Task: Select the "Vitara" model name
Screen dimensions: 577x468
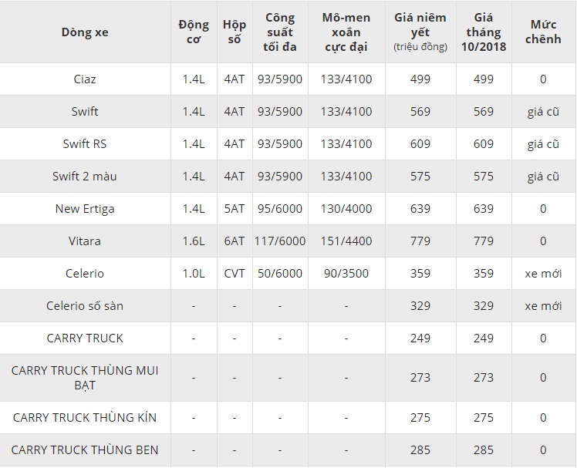Action: click(85, 241)
